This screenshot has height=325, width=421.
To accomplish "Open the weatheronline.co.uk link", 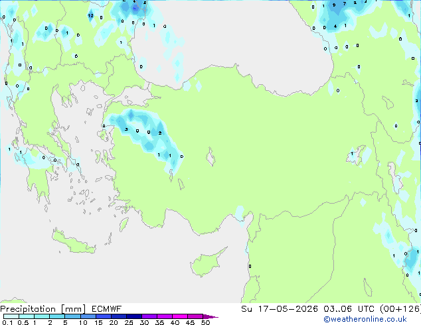I will click(365, 319).
